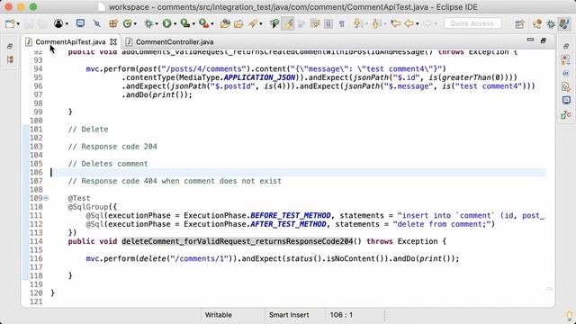The image size is (576, 324).
Task: Click the Next Annotation down-arrow icon
Action: (357, 24)
